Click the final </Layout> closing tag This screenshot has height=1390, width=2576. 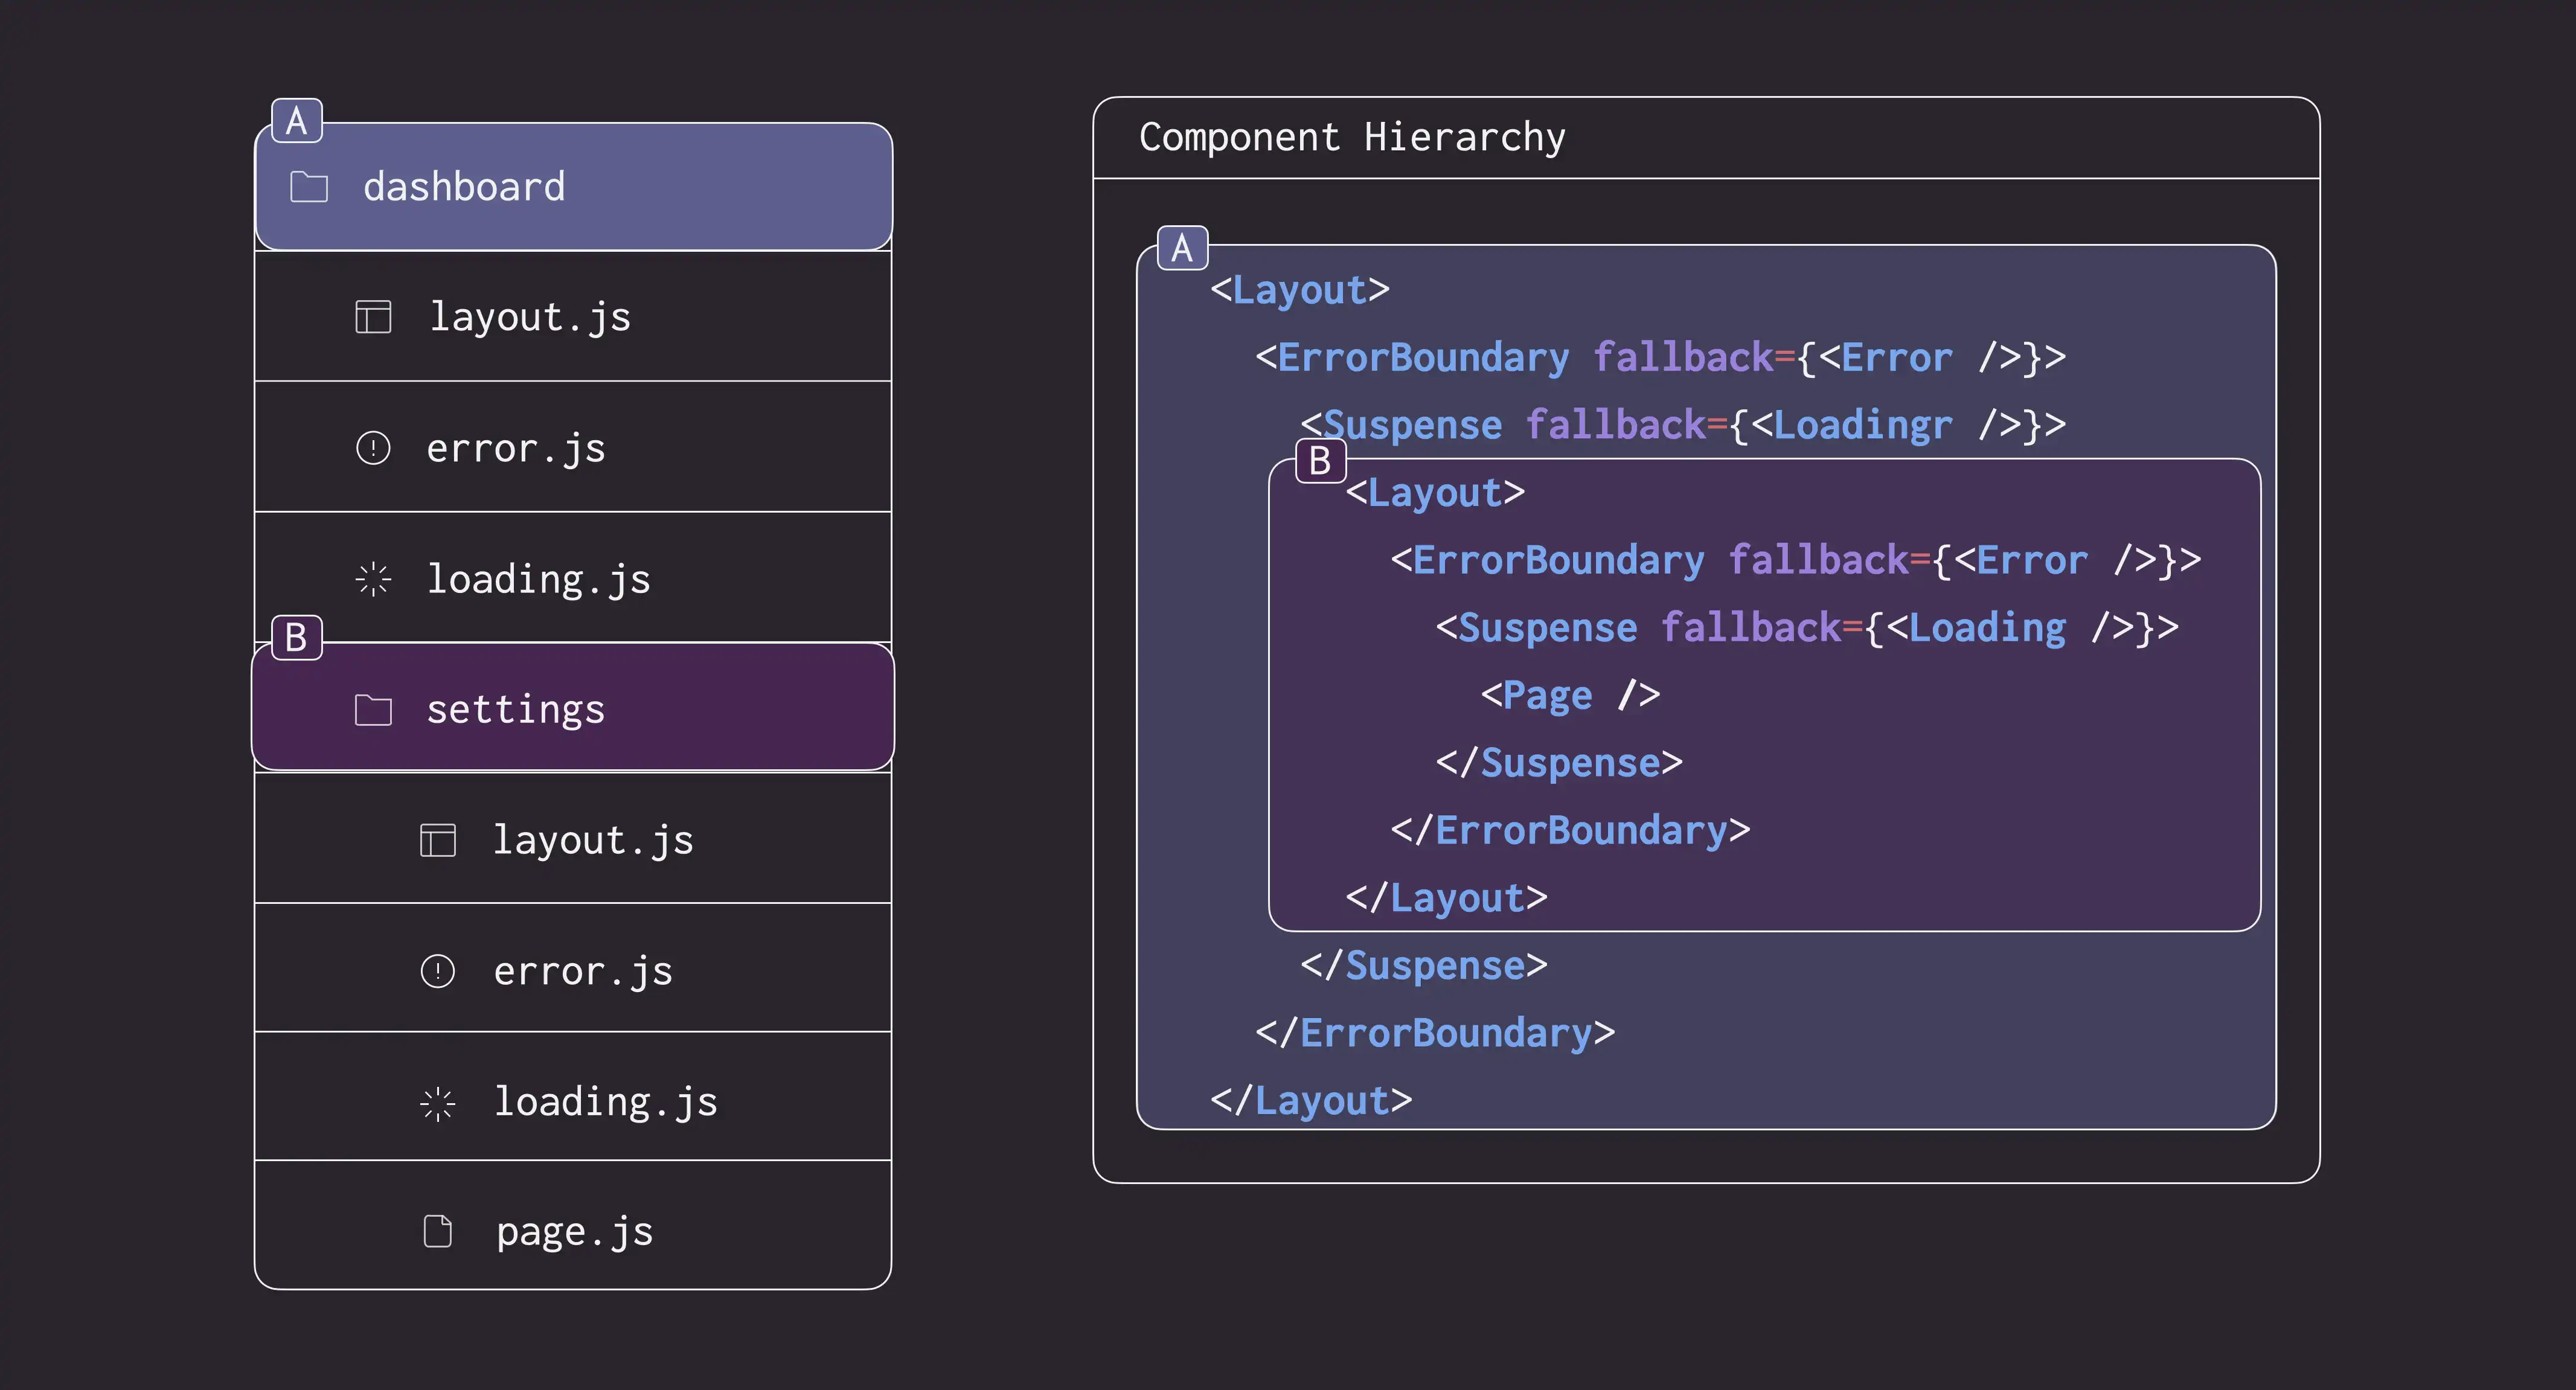click(1311, 1101)
